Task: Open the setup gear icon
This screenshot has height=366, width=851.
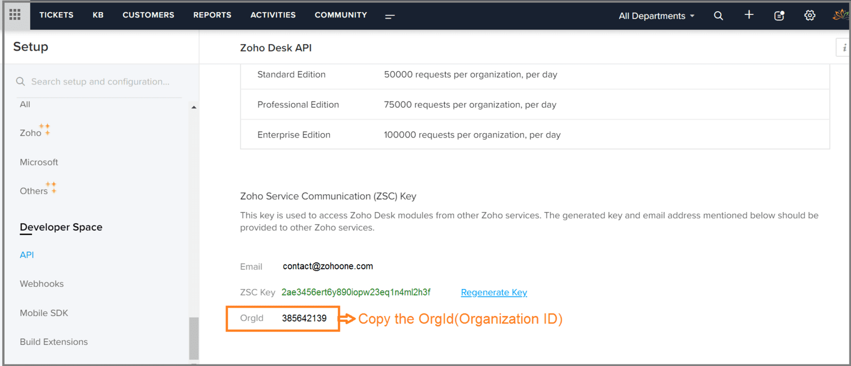Action: [810, 15]
